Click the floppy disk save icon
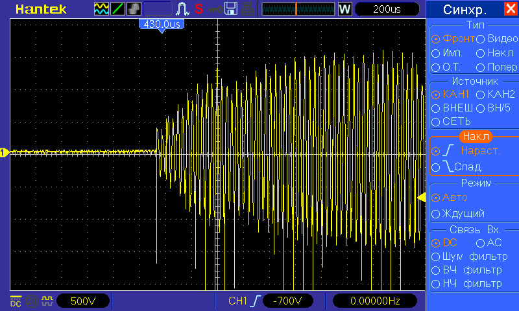Viewport: 519px width, 311px height. (x=231, y=9)
